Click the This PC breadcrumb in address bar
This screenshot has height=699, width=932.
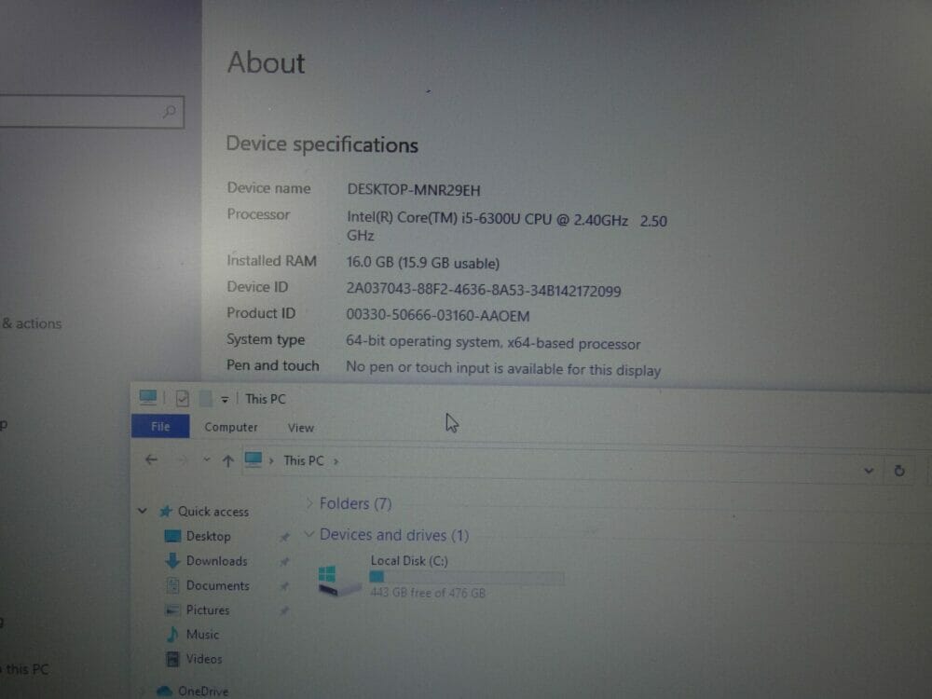coord(304,460)
